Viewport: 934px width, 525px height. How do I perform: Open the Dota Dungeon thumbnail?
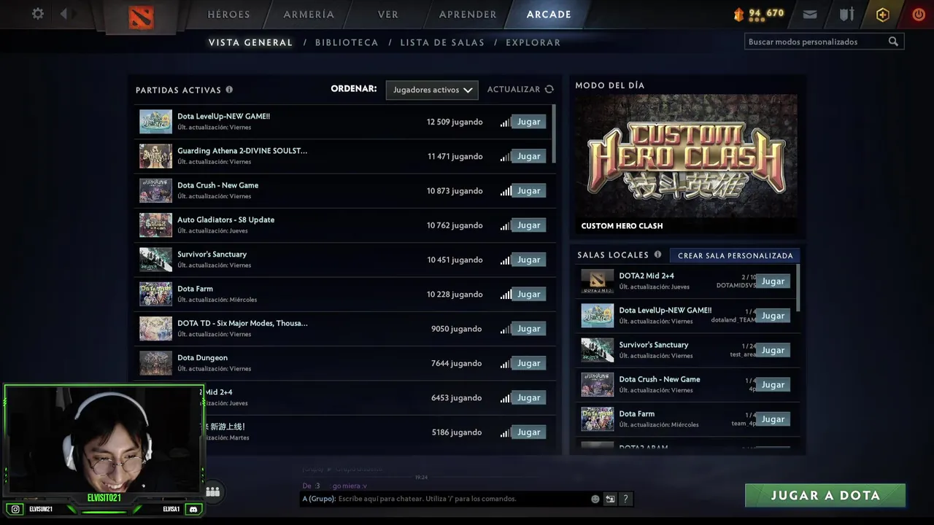(155, 363)
